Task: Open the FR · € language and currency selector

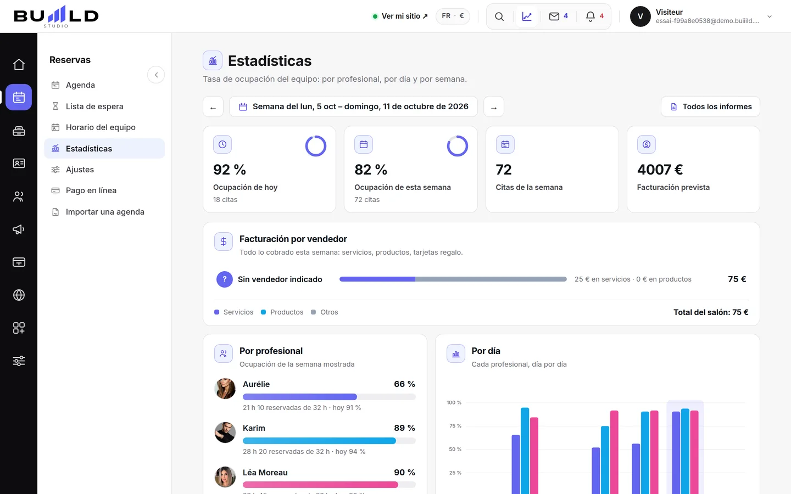Action: [453, 16]
